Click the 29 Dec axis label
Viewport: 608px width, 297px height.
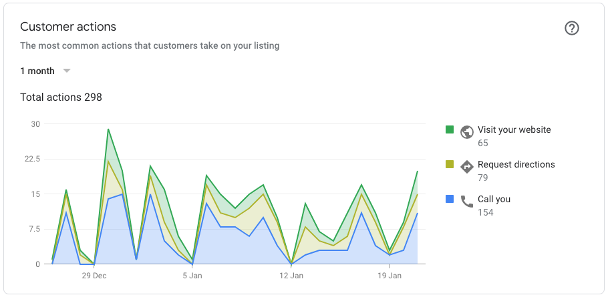pyautogui.click(x=94, y=276)
